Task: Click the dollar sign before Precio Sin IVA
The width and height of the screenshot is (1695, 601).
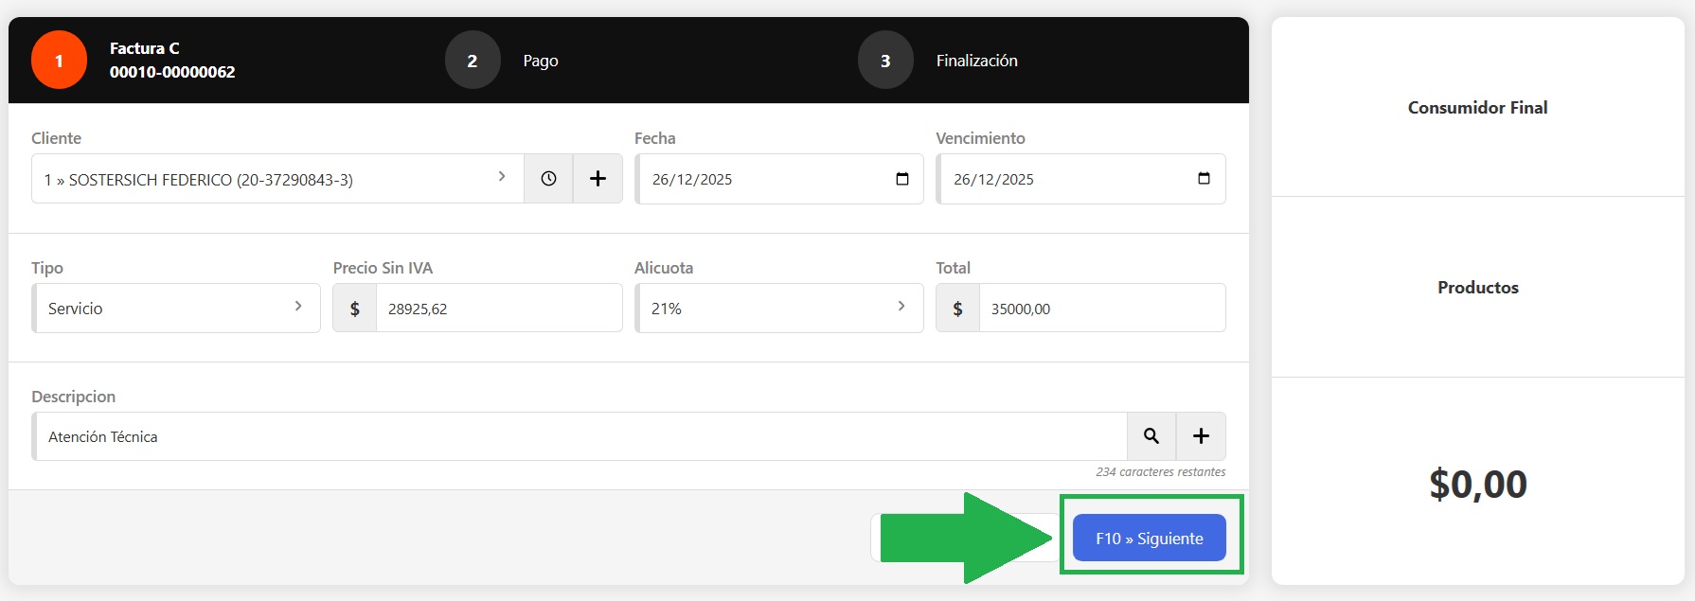Action: [x=355, y=309]
